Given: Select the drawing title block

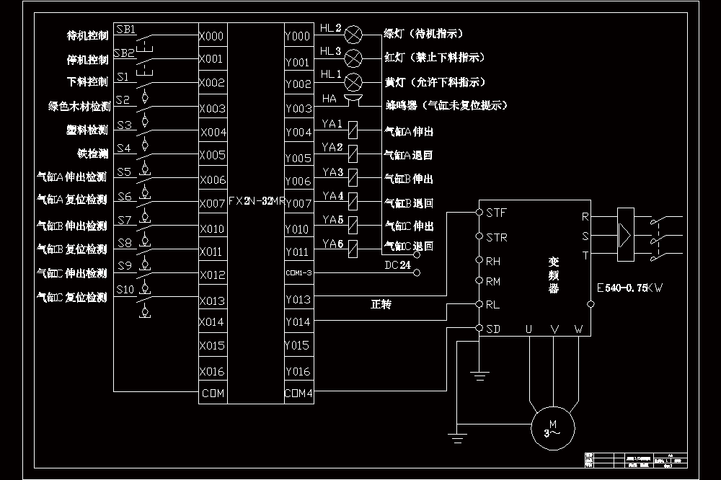Looking at the screenshot, I should 636,461.
